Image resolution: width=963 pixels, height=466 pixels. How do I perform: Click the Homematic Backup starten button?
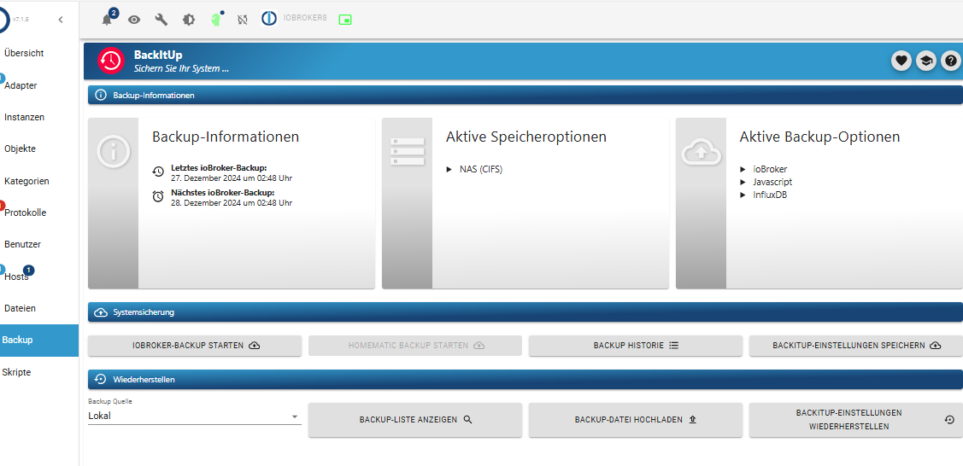pos(415,346)
